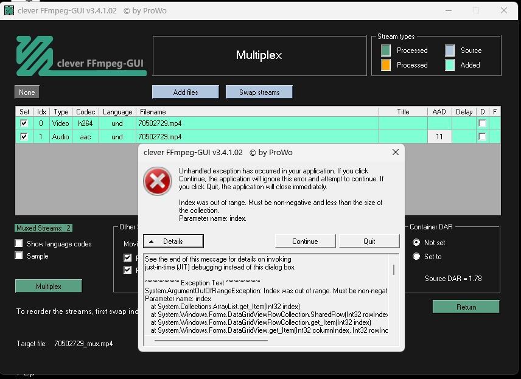The width and height of the screenshot is (521, 379).
Task: Click the mint Added color swatch
Action: tap(450, 65)
